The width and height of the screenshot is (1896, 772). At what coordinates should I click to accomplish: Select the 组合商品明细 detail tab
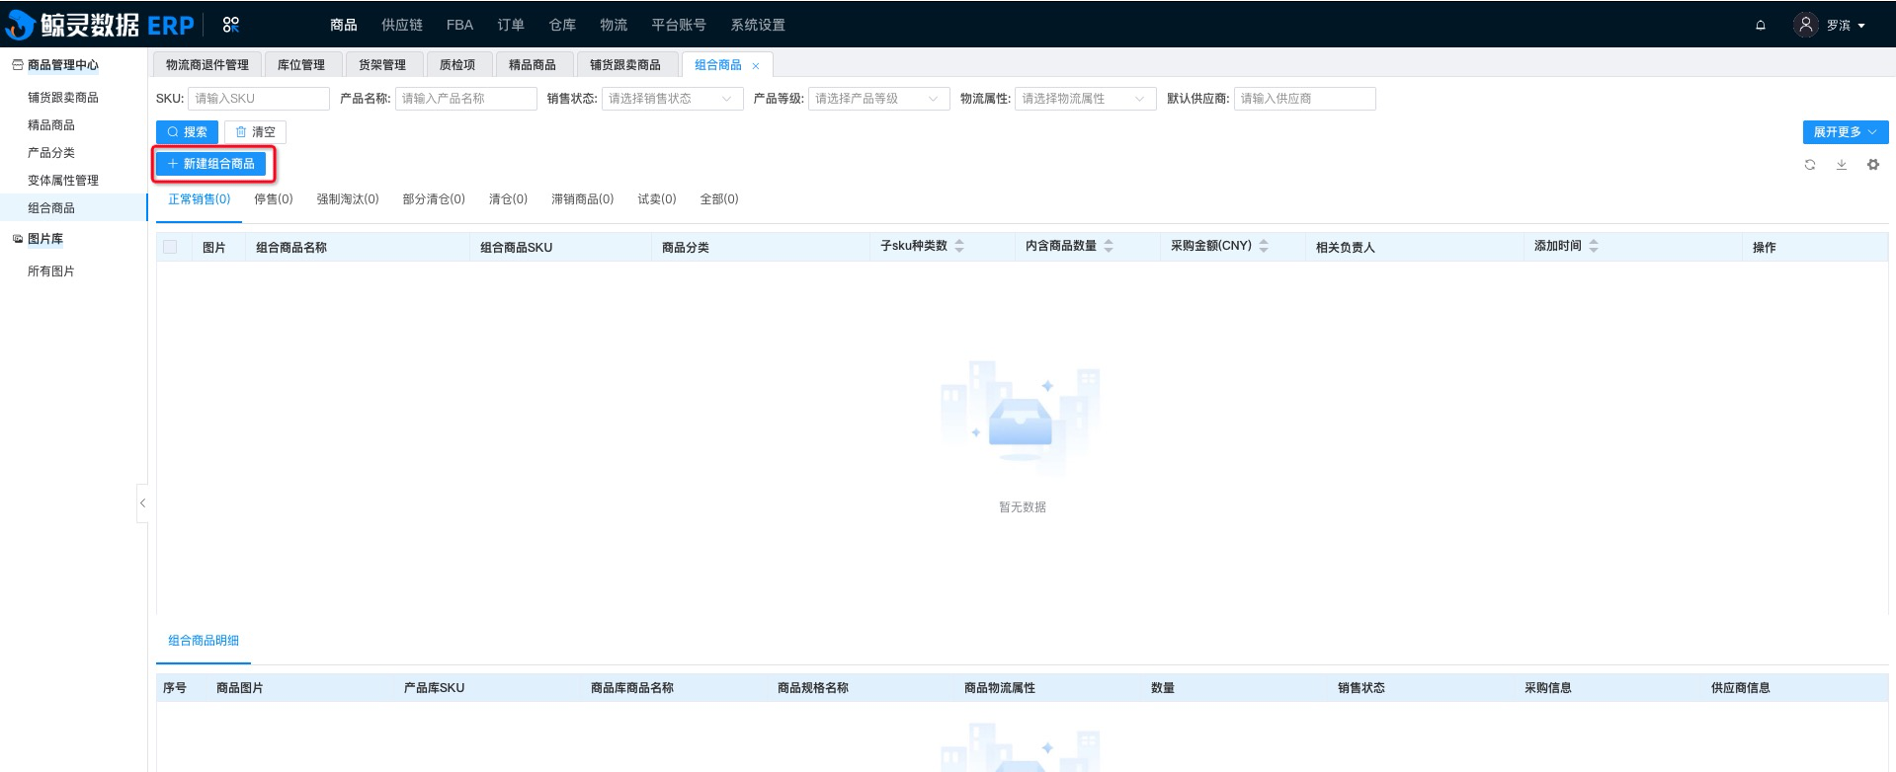[x=204, y=641]
